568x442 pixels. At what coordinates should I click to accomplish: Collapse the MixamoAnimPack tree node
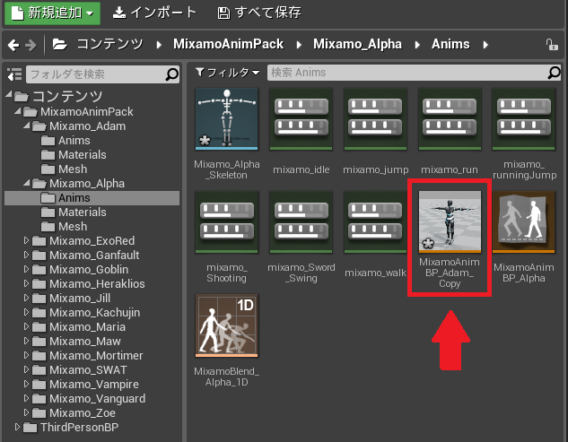tap(17, 111)
